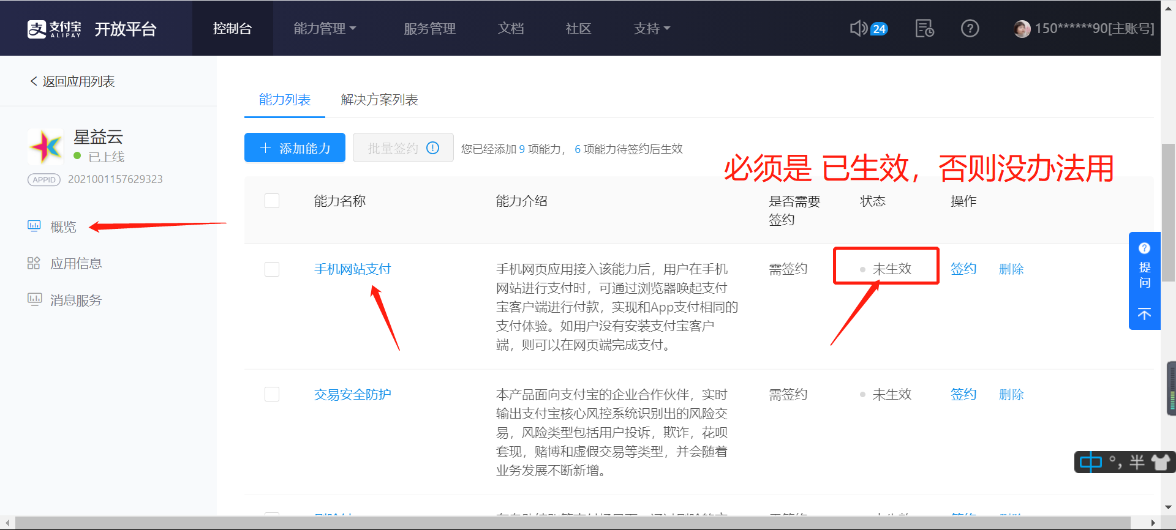This screenshot has height=530, width=1176.
Task: Open the 服务管理 menu item
Action: point(430,28)
